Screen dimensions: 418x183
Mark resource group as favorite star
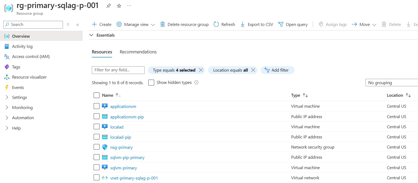[x=119, y=6]
